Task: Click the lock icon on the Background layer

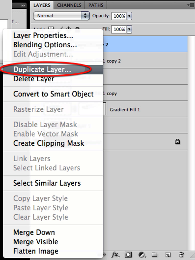Action: coord(177,141)
